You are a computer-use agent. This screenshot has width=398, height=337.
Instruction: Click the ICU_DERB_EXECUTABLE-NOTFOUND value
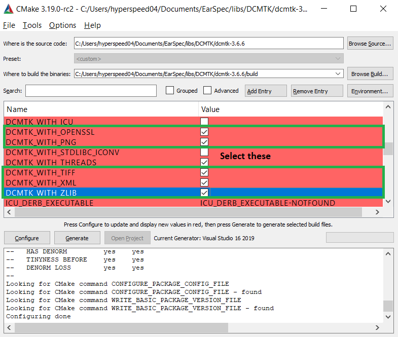pyautogui.click(x=268, y=203)
